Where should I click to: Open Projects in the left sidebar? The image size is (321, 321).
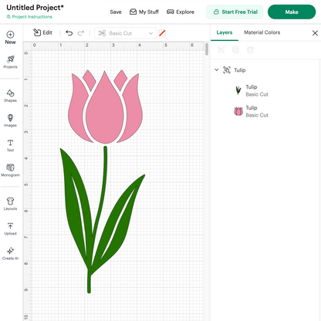10,62
